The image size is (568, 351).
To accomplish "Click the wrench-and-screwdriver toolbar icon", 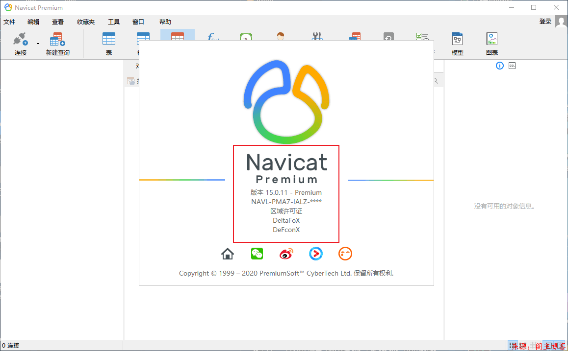I will pos(317,37).
